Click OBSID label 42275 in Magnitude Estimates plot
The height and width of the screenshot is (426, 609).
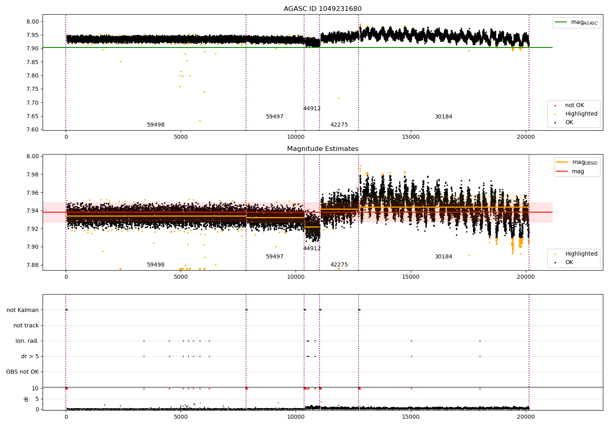(339, 265)
